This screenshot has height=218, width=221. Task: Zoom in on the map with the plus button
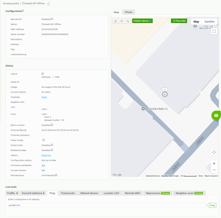click(214, 164)
